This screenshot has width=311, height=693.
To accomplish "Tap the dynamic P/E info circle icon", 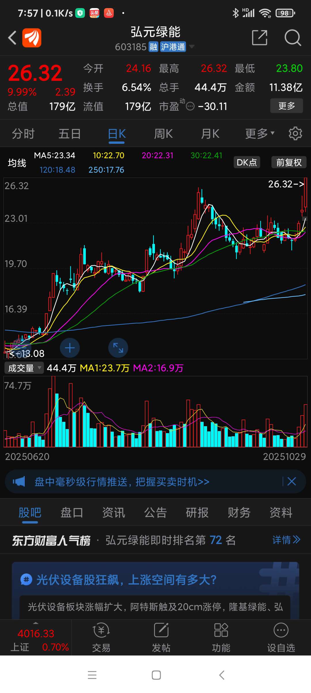I will pyautogui.click(x=190, y=107).
